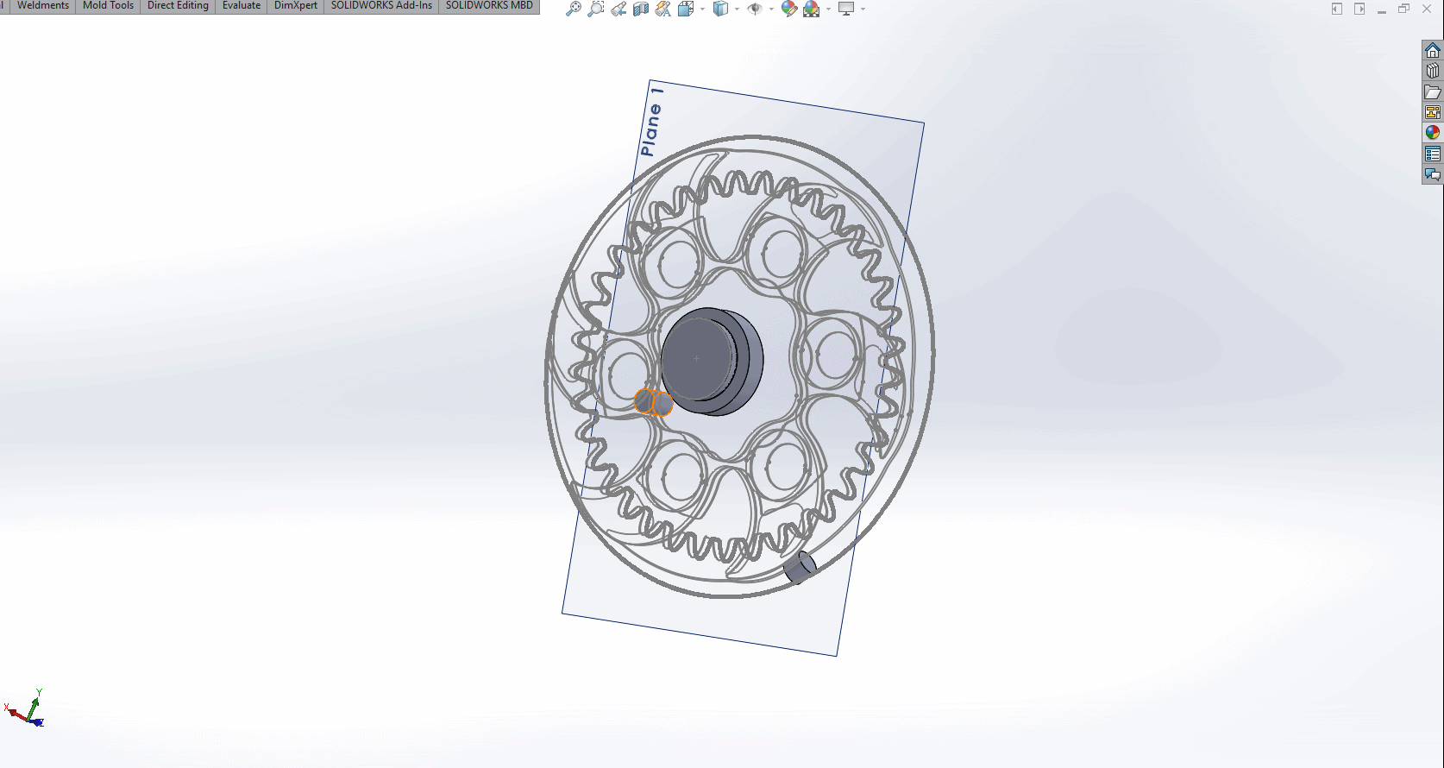Switch to the Mold Tools tab
The height and width of the screenshot is (768, 1444).
point(108,6)
